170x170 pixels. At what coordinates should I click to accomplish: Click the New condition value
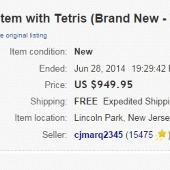tap(83, 51)
